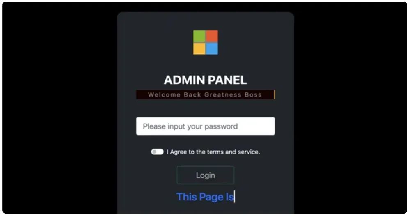Click the red square of the logo
The width and height of the screenshot is (412, 216).
click(212, 36)
